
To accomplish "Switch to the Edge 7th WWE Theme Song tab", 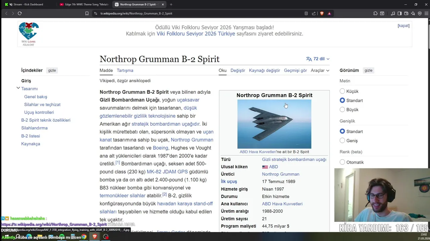I will click(x=84, y=4).
